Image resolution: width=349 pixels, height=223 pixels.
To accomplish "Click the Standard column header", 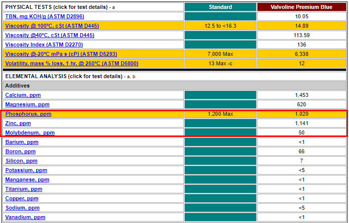I will point(220,7).
